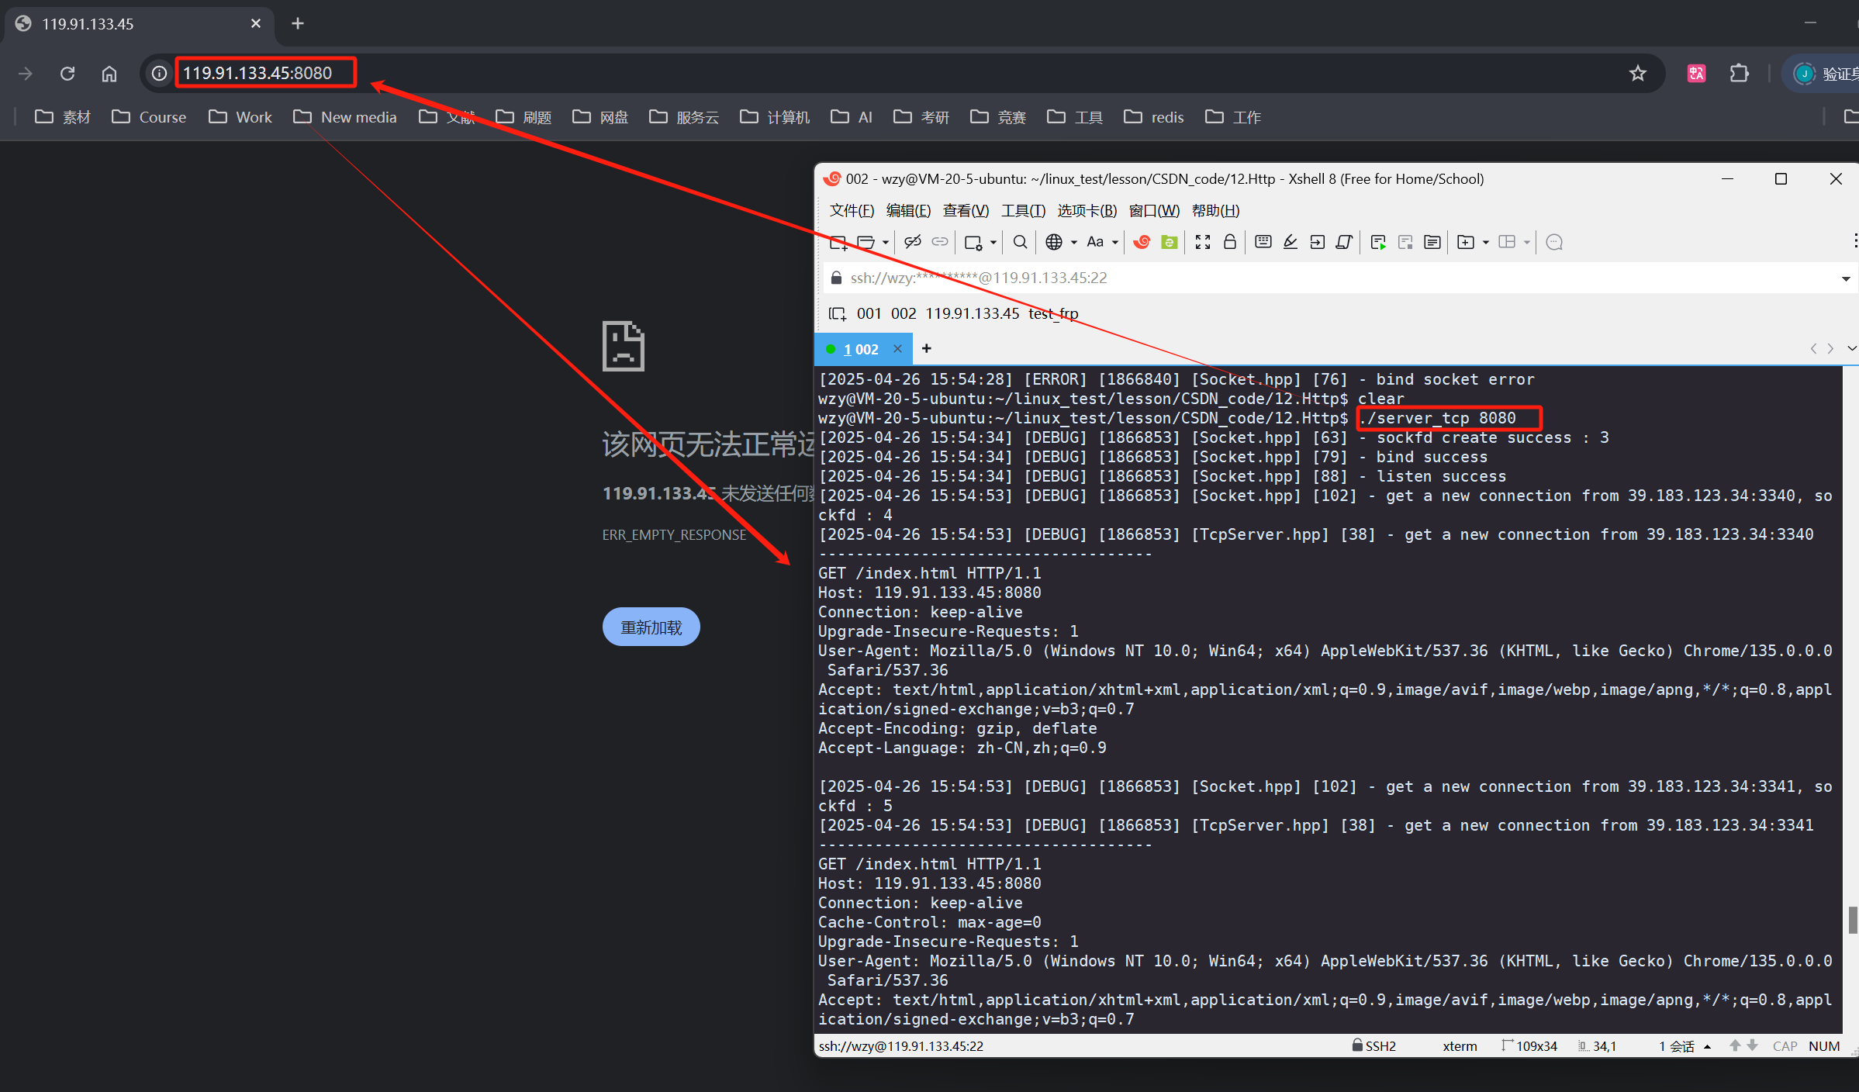
Task: Expand the font Aa dropdown arrow
Action: tap(1115, 242)
